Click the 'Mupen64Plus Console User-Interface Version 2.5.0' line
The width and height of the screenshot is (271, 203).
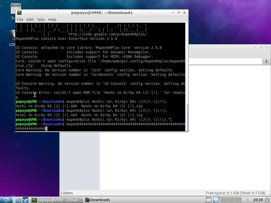coord(66,39)
